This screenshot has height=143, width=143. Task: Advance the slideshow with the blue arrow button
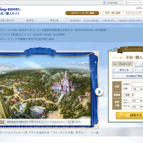[99, 92]
